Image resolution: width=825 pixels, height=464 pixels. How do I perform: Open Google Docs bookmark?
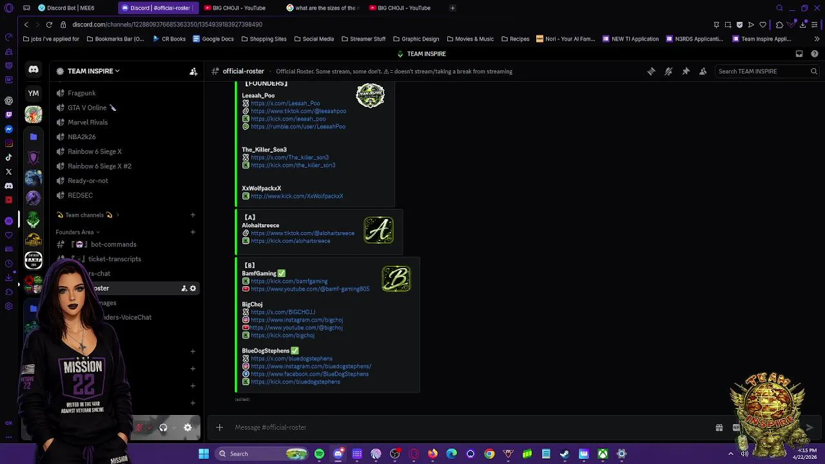213,39
